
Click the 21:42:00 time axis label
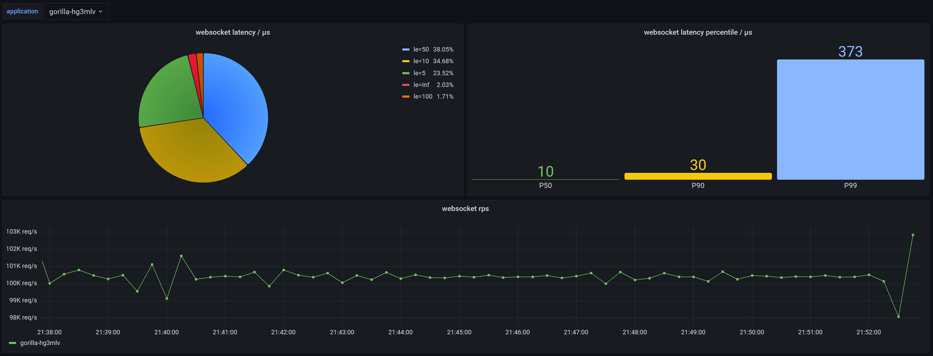point(283,332)
